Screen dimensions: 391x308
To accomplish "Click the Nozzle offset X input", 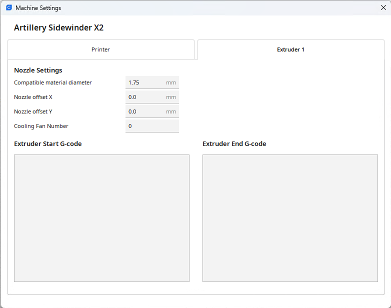I will pos(145,97).
